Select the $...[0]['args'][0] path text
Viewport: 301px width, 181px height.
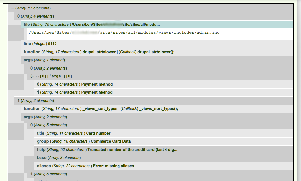pyautogui.click(x=51, y=76)
